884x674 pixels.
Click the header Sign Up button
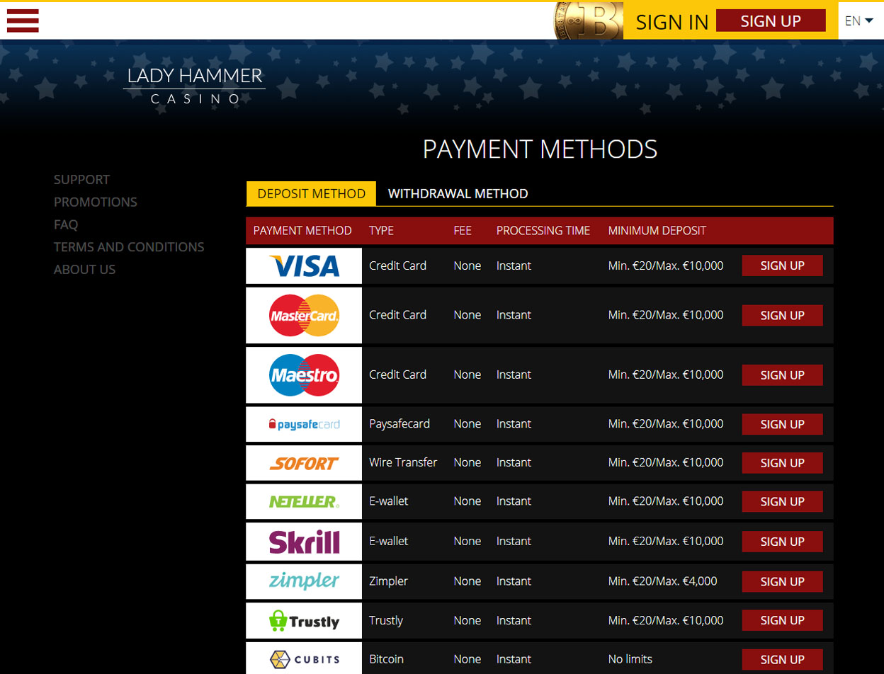tap(771, 21)
